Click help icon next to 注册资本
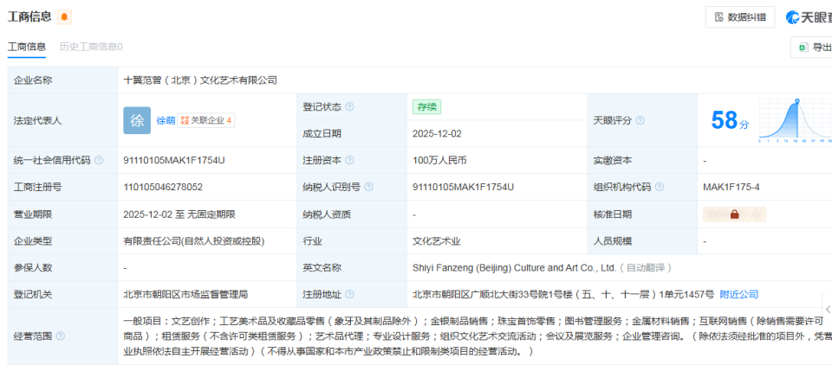This screenshot has width=832, height=384. [x=349, y=160]
